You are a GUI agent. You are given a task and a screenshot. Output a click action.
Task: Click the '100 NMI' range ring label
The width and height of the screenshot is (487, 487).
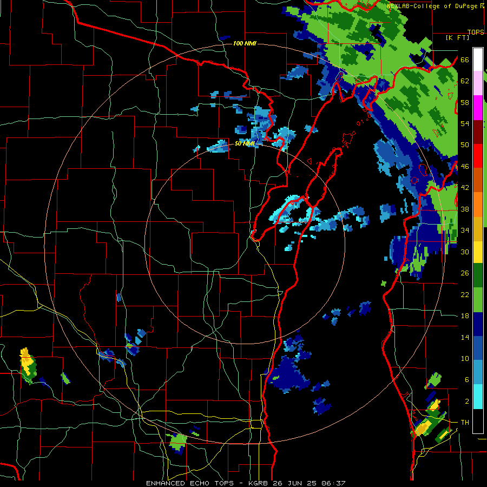click(x=245, y=43)
